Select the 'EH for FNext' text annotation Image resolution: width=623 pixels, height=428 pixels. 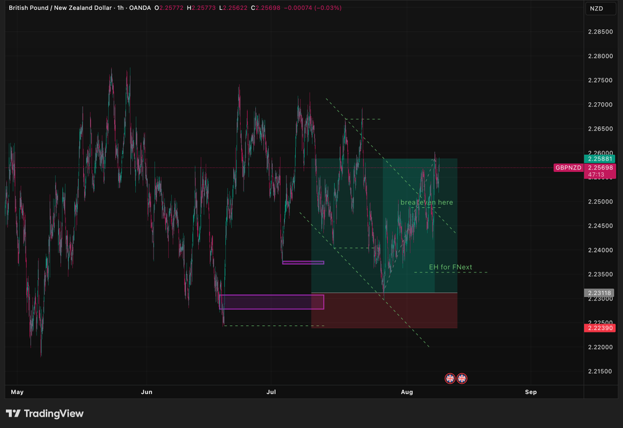point(451,267)
